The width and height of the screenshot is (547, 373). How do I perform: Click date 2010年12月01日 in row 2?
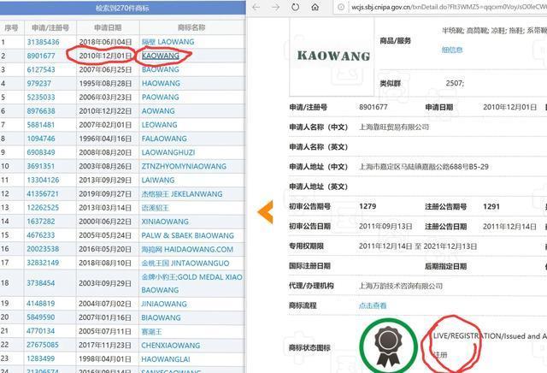tap(105, 56)
